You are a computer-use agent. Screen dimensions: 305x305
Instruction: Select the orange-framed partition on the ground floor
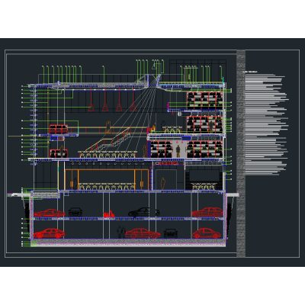click(x=107, y=179)
